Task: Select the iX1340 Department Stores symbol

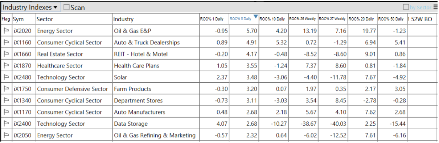Action: pos(22,101)
